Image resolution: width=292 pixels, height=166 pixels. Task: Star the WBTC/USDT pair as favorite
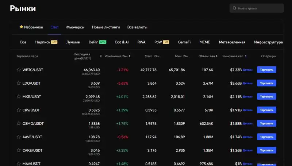point(19,70)
